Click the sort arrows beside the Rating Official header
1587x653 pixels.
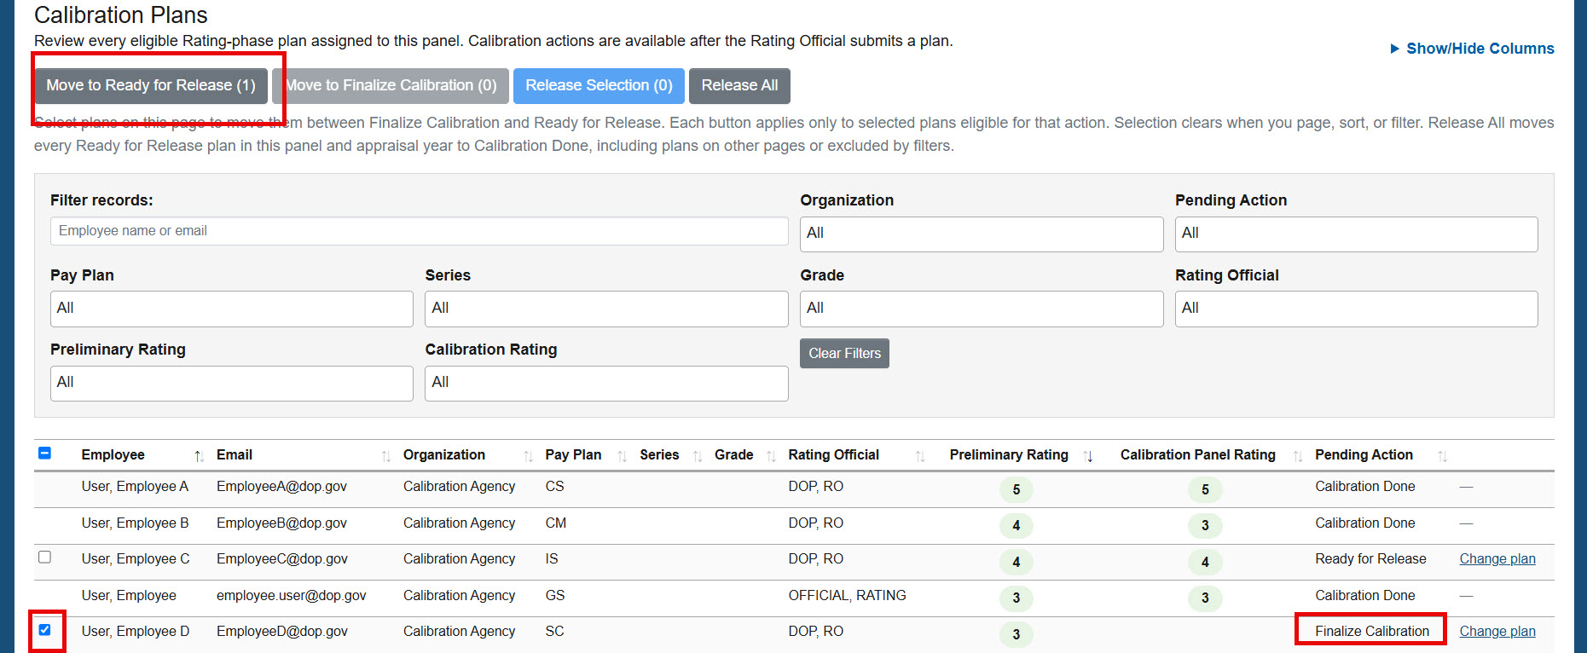(x=919, y=456)
